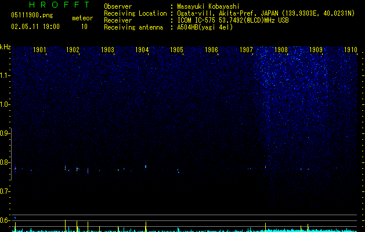The width and height of the screenshot is (365, 232).
Task: Click the HROFFT title text
Action: tap(59, 5)
